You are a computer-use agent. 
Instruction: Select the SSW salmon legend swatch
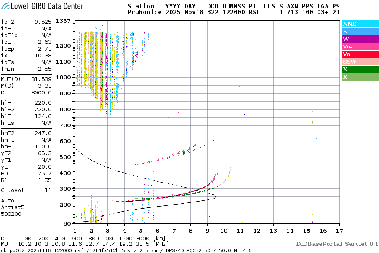(360, 62)
